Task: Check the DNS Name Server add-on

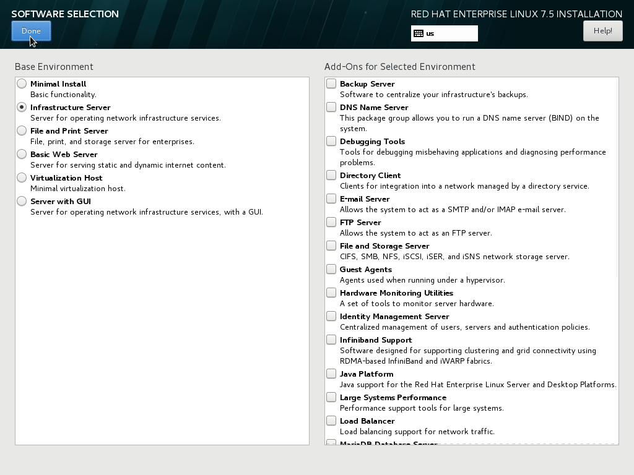Action: (x=331, y=107)
